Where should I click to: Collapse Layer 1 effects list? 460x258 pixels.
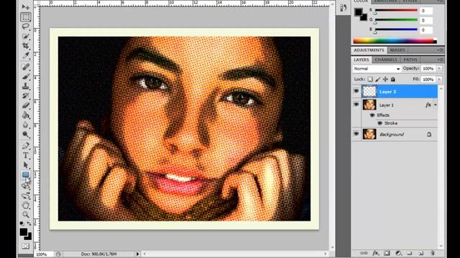pyautogui.click(x=436, y=105)
